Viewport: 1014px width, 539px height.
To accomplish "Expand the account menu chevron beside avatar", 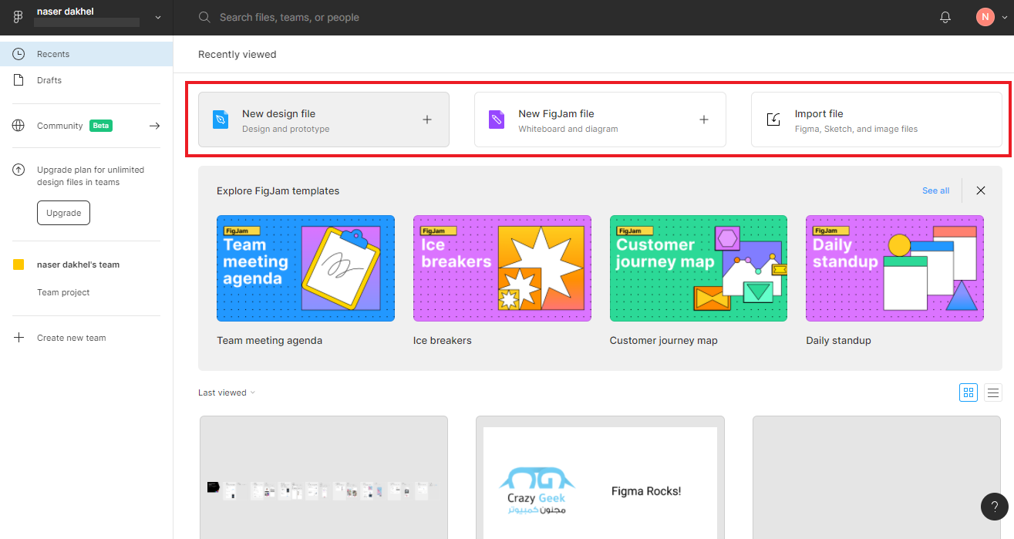I will coord(1004,18).
